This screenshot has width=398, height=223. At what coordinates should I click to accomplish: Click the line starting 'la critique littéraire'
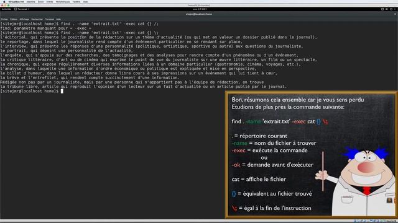pyautogui.click(x=159, y=59)
